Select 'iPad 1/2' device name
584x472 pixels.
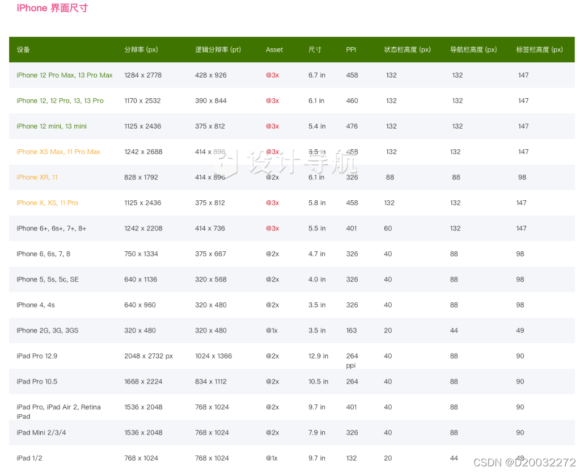coord(29,458)
